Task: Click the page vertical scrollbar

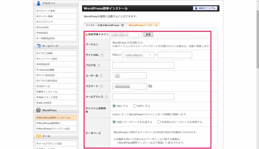Action: point(258,39)
